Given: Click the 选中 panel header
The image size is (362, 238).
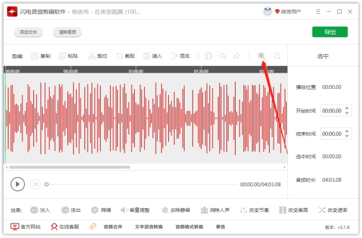Looking at the screenshot, I should (x=323, y=56).
